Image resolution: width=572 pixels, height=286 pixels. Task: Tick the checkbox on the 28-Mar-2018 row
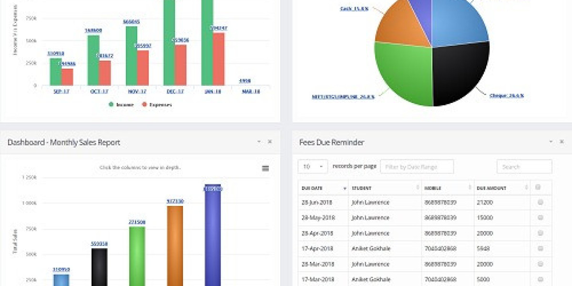coord(539,263)
